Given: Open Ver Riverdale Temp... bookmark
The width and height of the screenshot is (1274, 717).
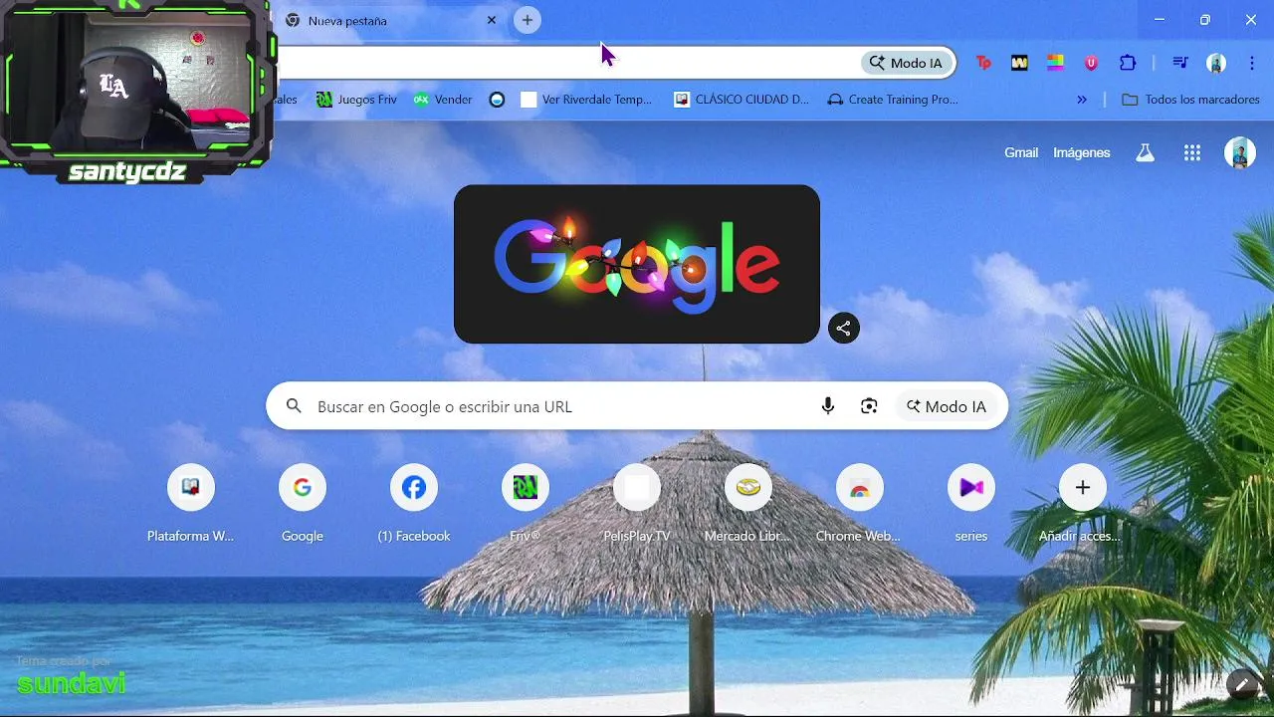Looking at the screenshot, I should click(587, 100).
